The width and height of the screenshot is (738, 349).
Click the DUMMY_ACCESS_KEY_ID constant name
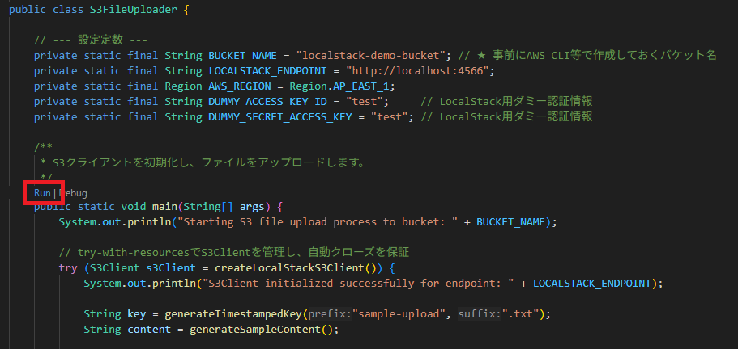click(267, 102)
